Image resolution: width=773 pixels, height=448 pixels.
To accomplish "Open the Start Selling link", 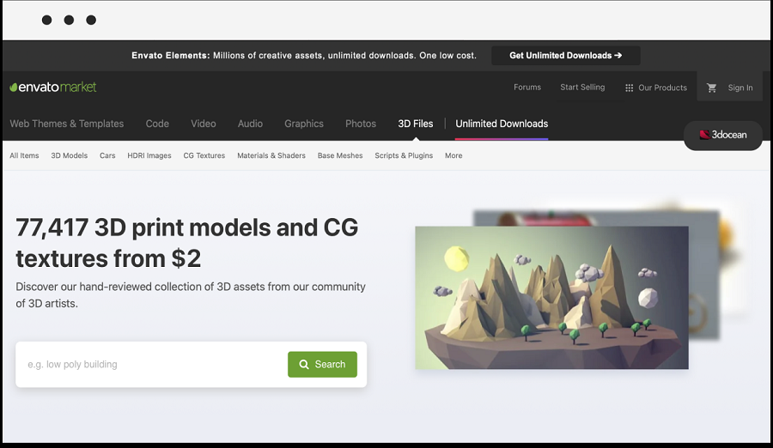I will (582, 88).
